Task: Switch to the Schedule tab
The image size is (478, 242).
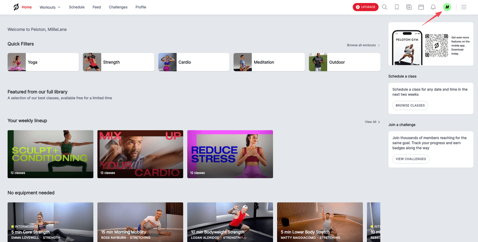Action: click(x=77, y=7)
